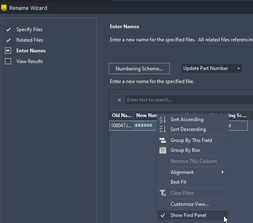Viewport: 253px width, 223px height.
Task: Click the Old Na... column header
Action: [x=121, y=115]
